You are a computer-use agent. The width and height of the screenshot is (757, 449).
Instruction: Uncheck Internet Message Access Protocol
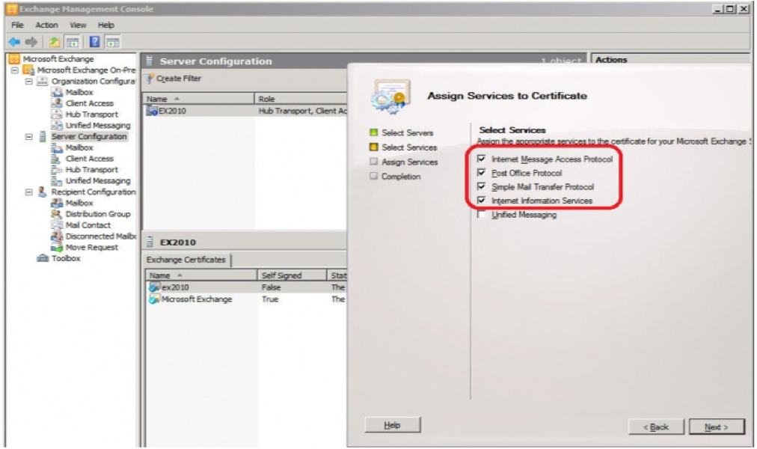pos(481,159)
